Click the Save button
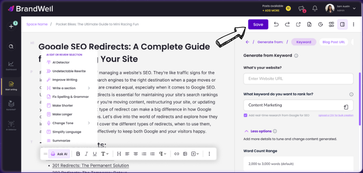Viewport: 363px width, 173px height. coord(258,25)
